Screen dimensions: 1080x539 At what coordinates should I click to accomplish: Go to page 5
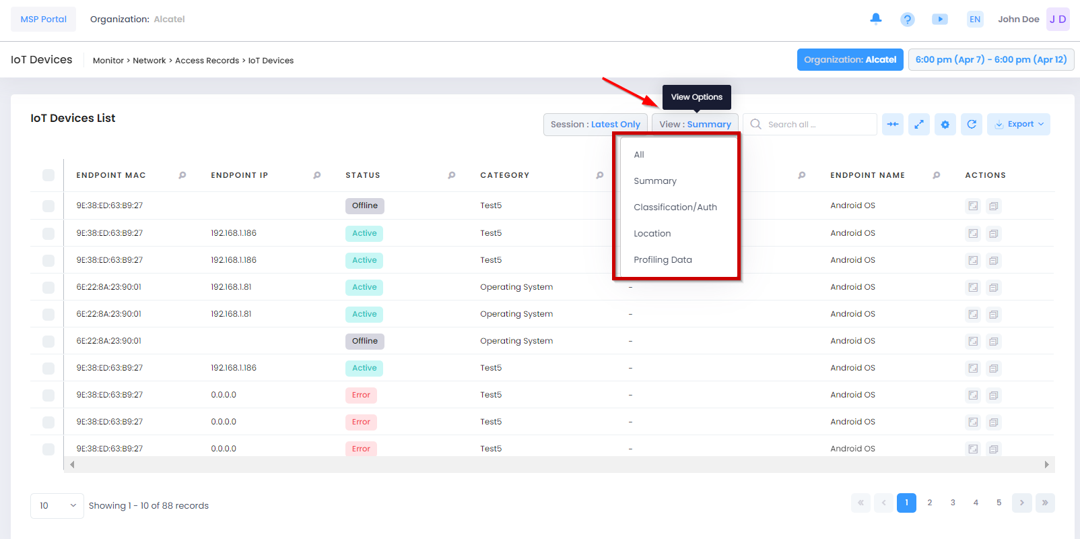(999, 503)
